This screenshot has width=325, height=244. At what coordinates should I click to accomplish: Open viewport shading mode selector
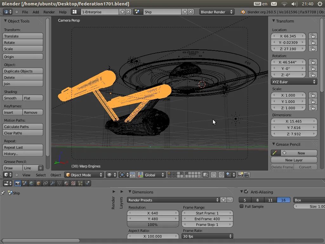click(111, 175)
